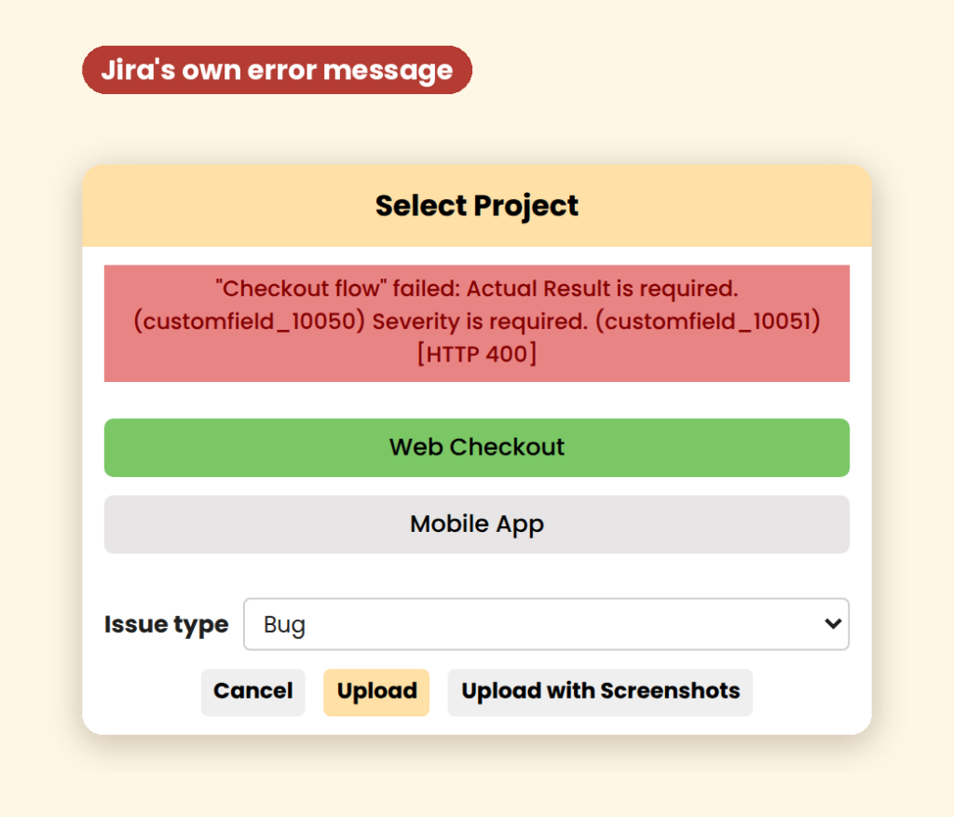Click the [HTTP 400] error code text

coord(476,353)
